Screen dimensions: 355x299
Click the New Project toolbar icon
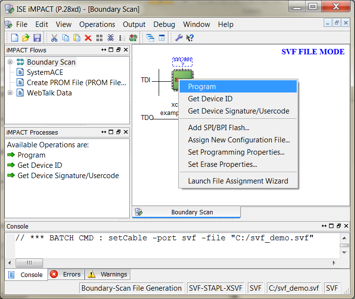pos(15,38)
